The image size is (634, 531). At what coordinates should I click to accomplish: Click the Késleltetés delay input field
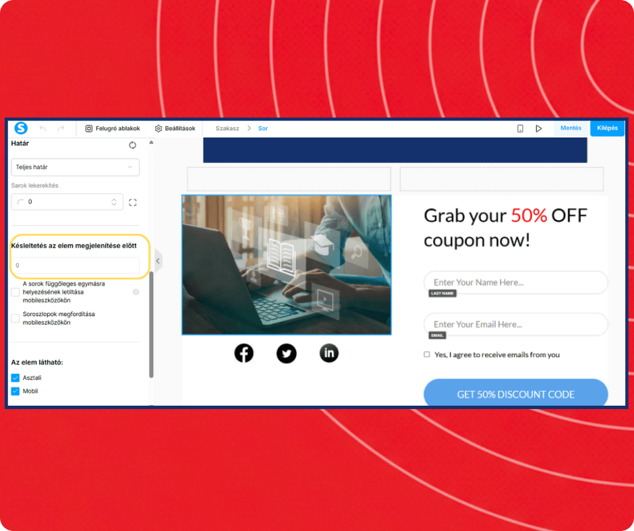coord(76,265)
